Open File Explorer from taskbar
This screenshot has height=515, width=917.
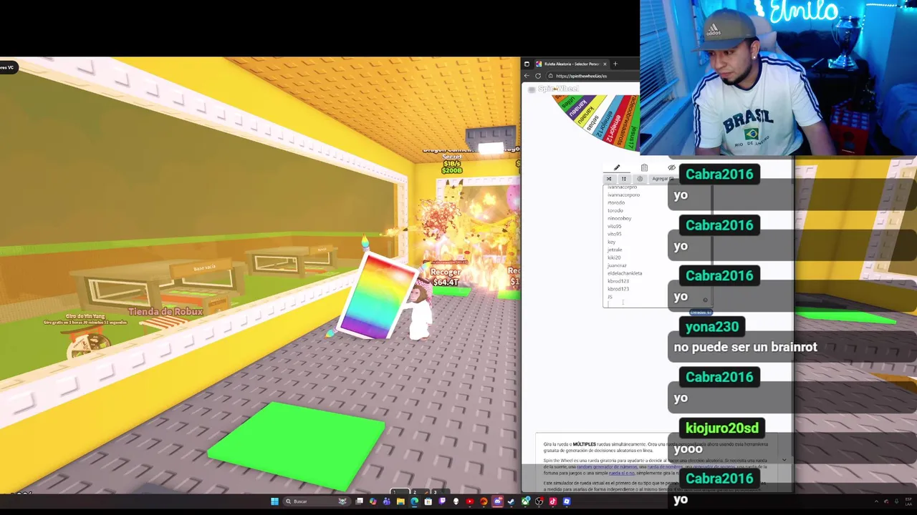tap(400, 501)
